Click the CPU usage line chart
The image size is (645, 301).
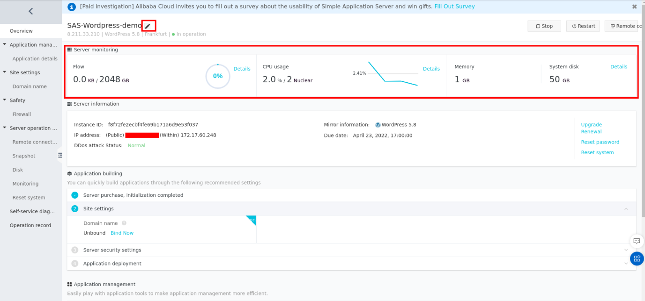point(393,73)
